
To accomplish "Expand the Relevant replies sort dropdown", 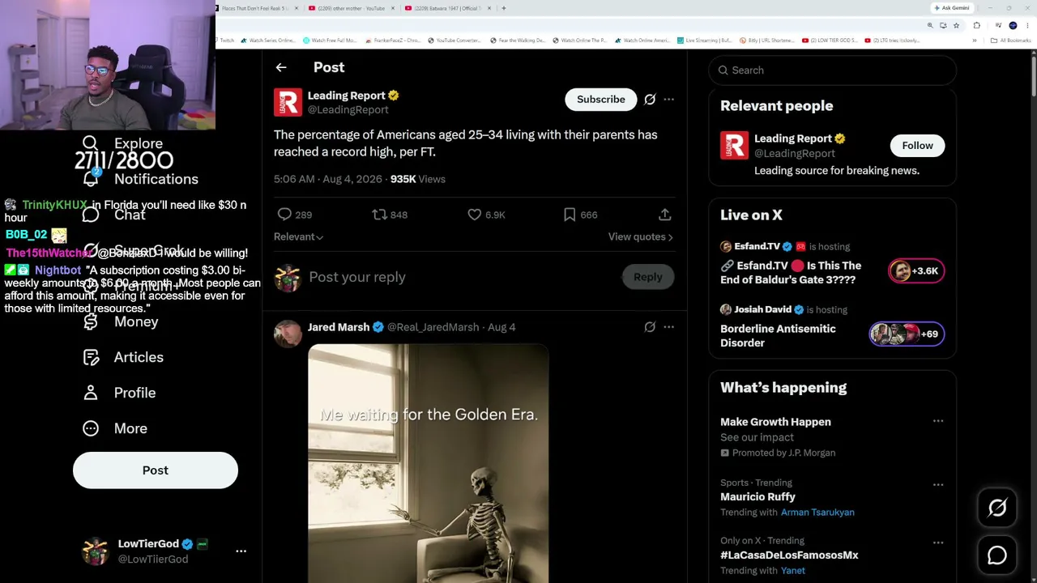I will (x=298, y=236).
